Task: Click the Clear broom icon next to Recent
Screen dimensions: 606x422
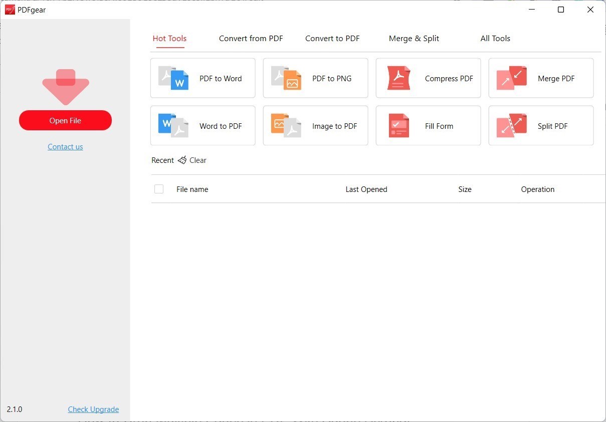Action: click(181, 160)
